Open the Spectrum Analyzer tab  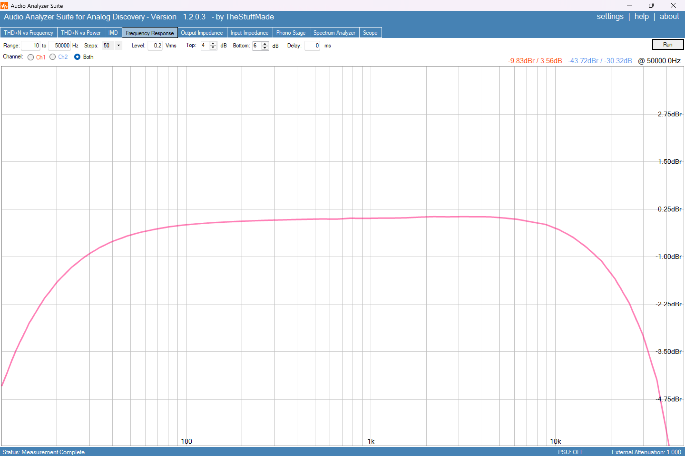pos(334,33)
